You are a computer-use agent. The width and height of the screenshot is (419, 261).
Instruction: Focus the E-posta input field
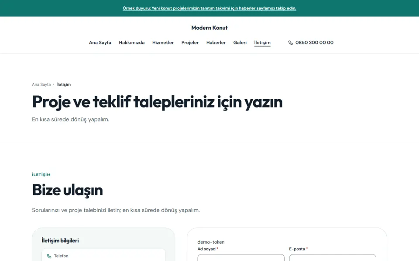click(333, 258)
